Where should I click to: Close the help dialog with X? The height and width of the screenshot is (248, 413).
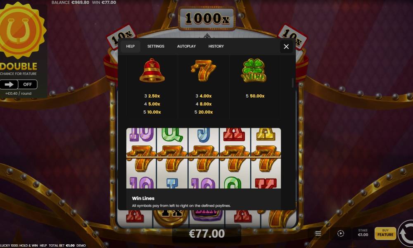[286, 47]
